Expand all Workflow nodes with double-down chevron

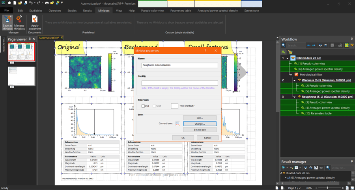click(320, 45)
